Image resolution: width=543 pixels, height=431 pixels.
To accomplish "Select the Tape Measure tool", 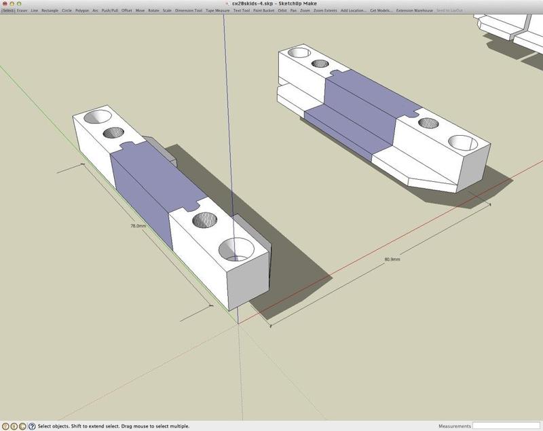I will tap(216, 11).
